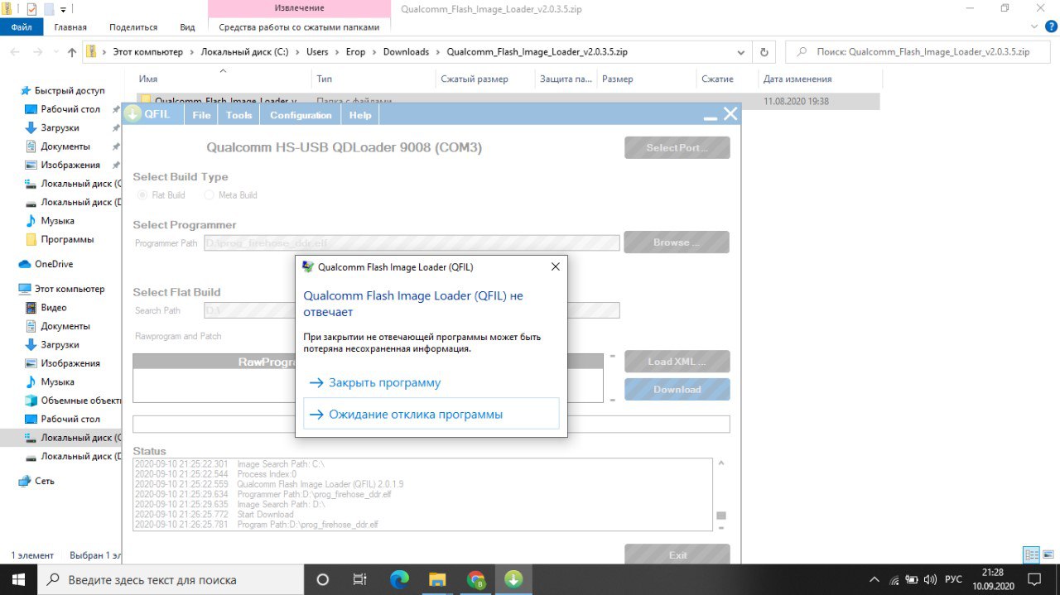Click the taskbar search box

pos(171,579)
